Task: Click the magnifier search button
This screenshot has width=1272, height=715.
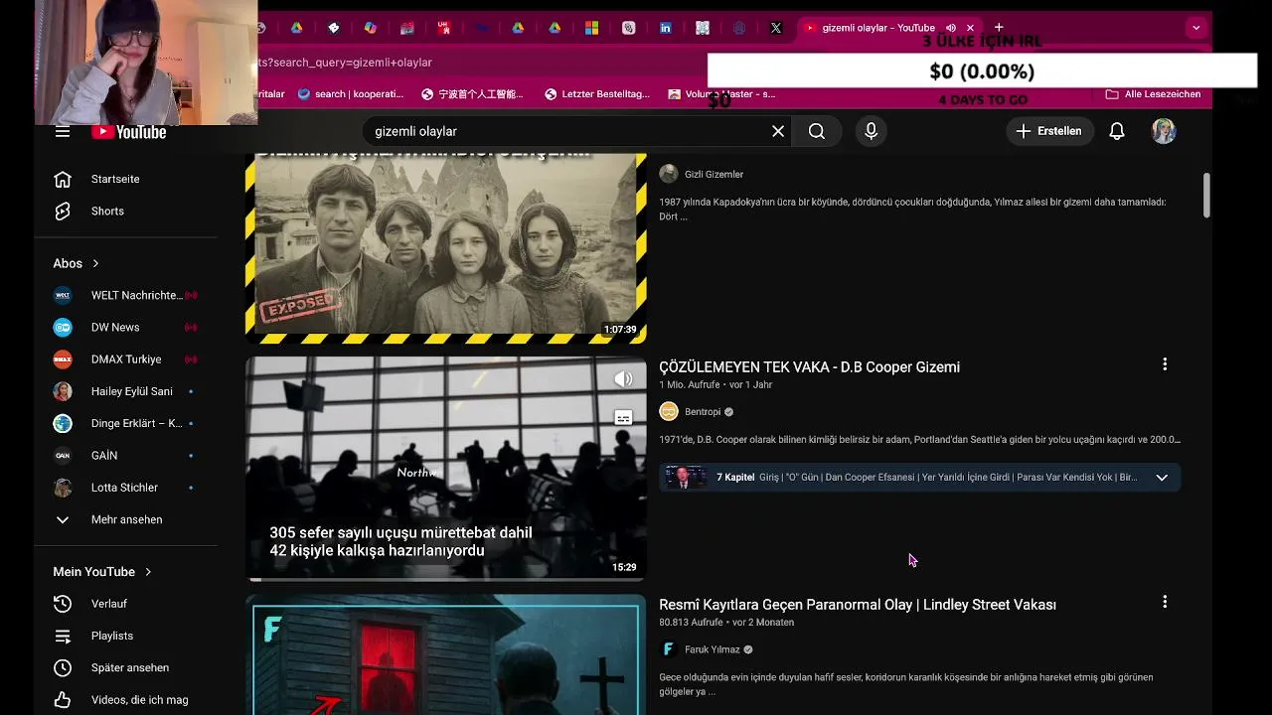Action: click(817, 131)
